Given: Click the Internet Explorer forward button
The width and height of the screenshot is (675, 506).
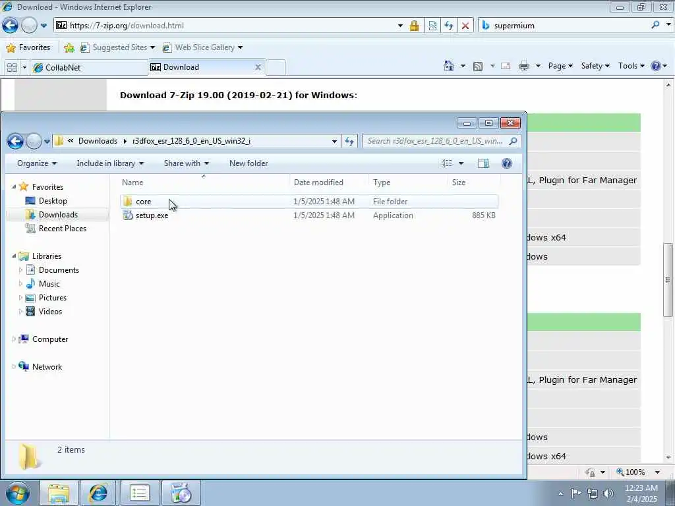Looking at the screenshot, I should (x=29, y=26).
